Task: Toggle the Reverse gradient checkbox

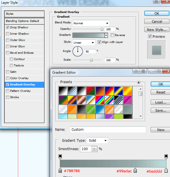Action: [112, 35]
